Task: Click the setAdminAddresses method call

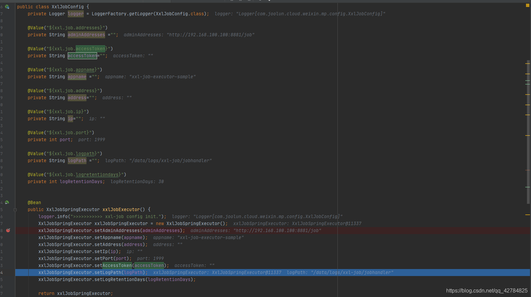Action: (x=117, y=230)
